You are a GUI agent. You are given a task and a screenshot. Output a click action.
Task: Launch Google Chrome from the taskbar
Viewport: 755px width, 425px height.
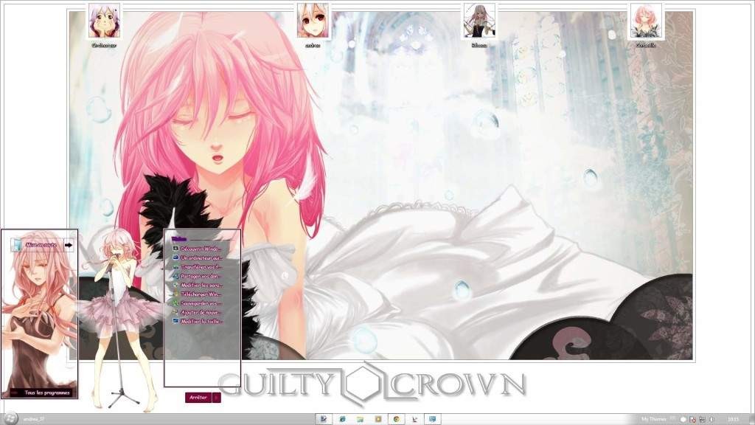point(395,417)
